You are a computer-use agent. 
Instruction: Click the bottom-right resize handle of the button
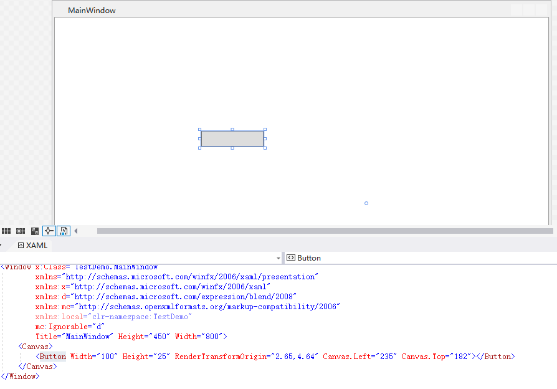click(x=265, y=148)
